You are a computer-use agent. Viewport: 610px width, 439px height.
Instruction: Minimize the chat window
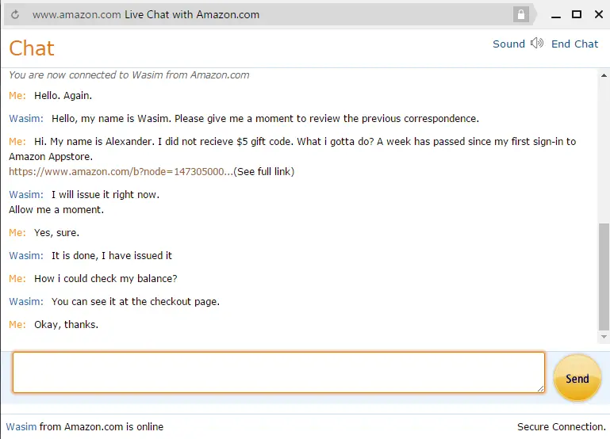556,16
